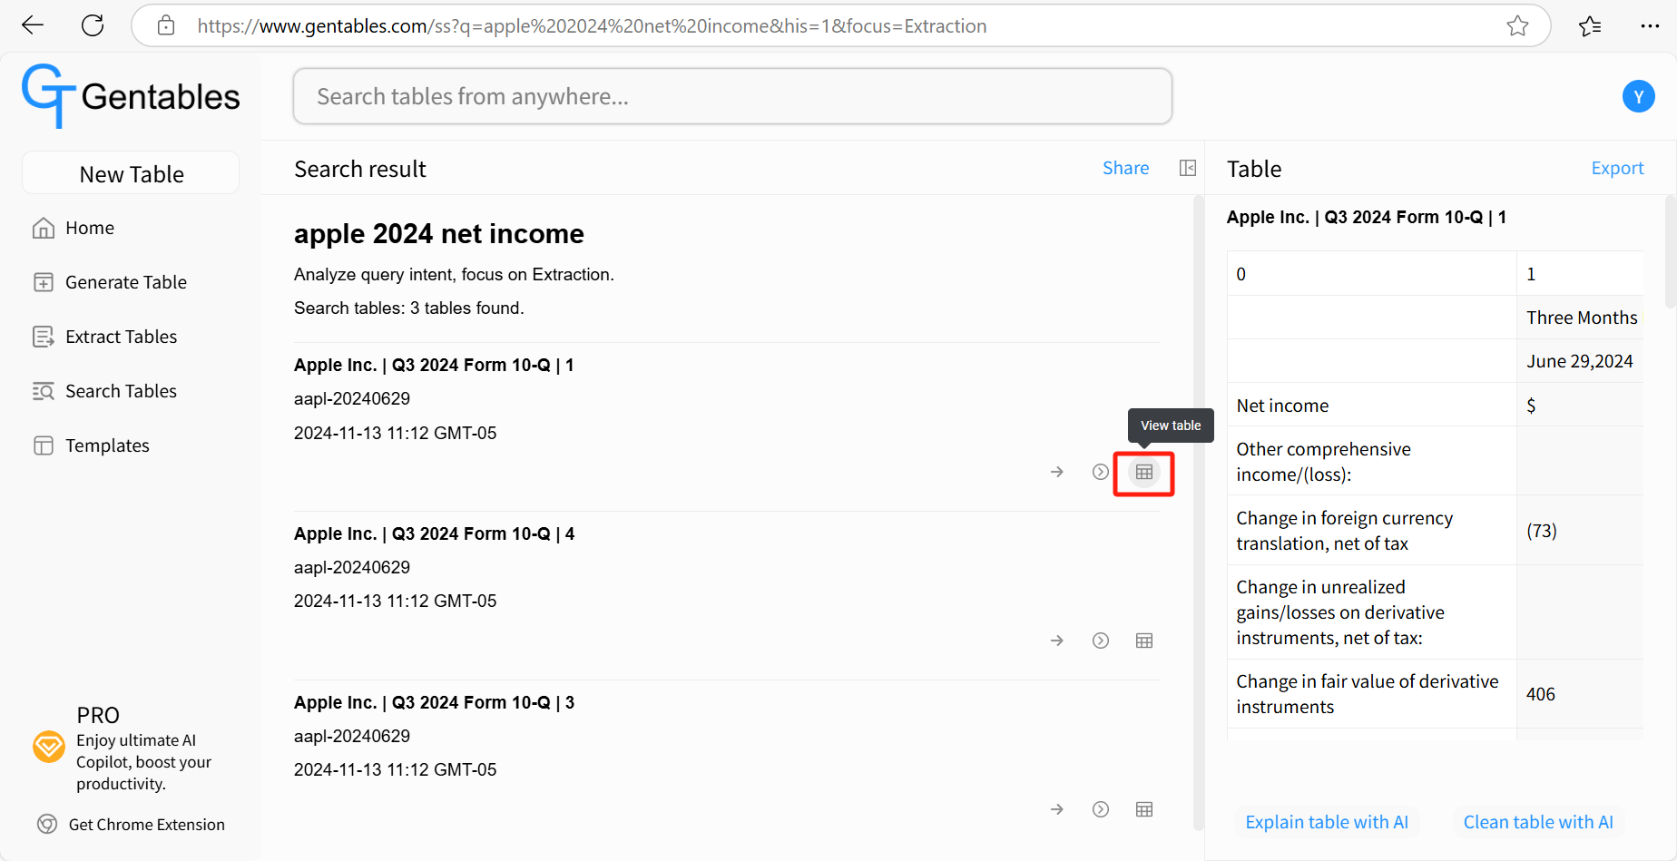Click the Three Months header cell
Image resolution: width=1677 pixels, height=861 pixels.
(x=1580, y=318)
